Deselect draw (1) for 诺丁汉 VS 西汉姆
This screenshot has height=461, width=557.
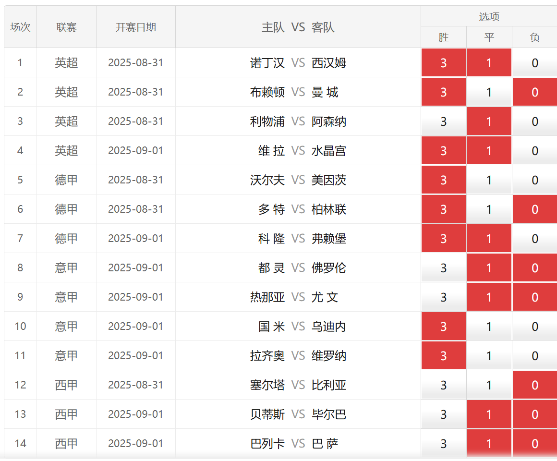coord(489,63)
